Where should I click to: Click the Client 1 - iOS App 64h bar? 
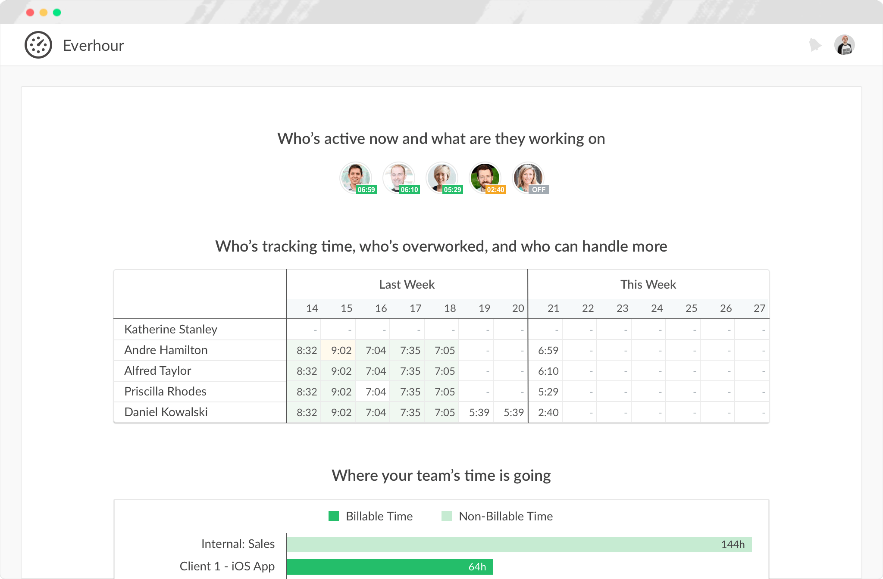tap(390, 567)
